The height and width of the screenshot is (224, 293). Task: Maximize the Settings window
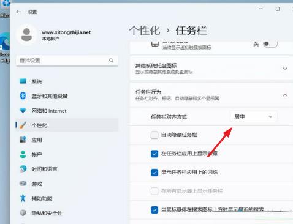[278, 9]
